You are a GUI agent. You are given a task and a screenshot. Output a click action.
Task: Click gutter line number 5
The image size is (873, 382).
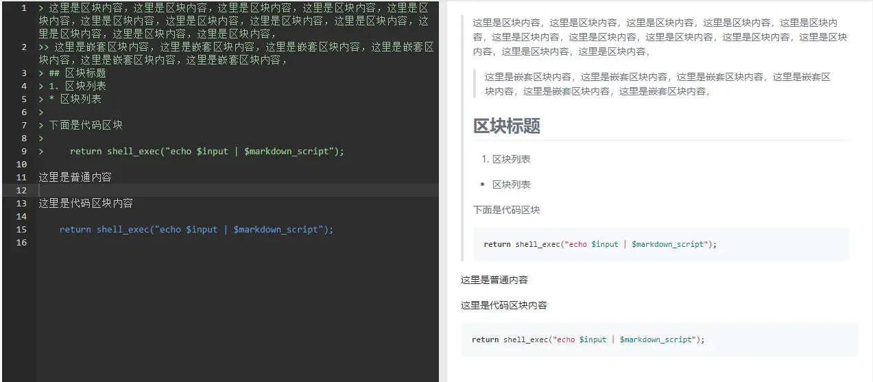click(x=24, y=99)
